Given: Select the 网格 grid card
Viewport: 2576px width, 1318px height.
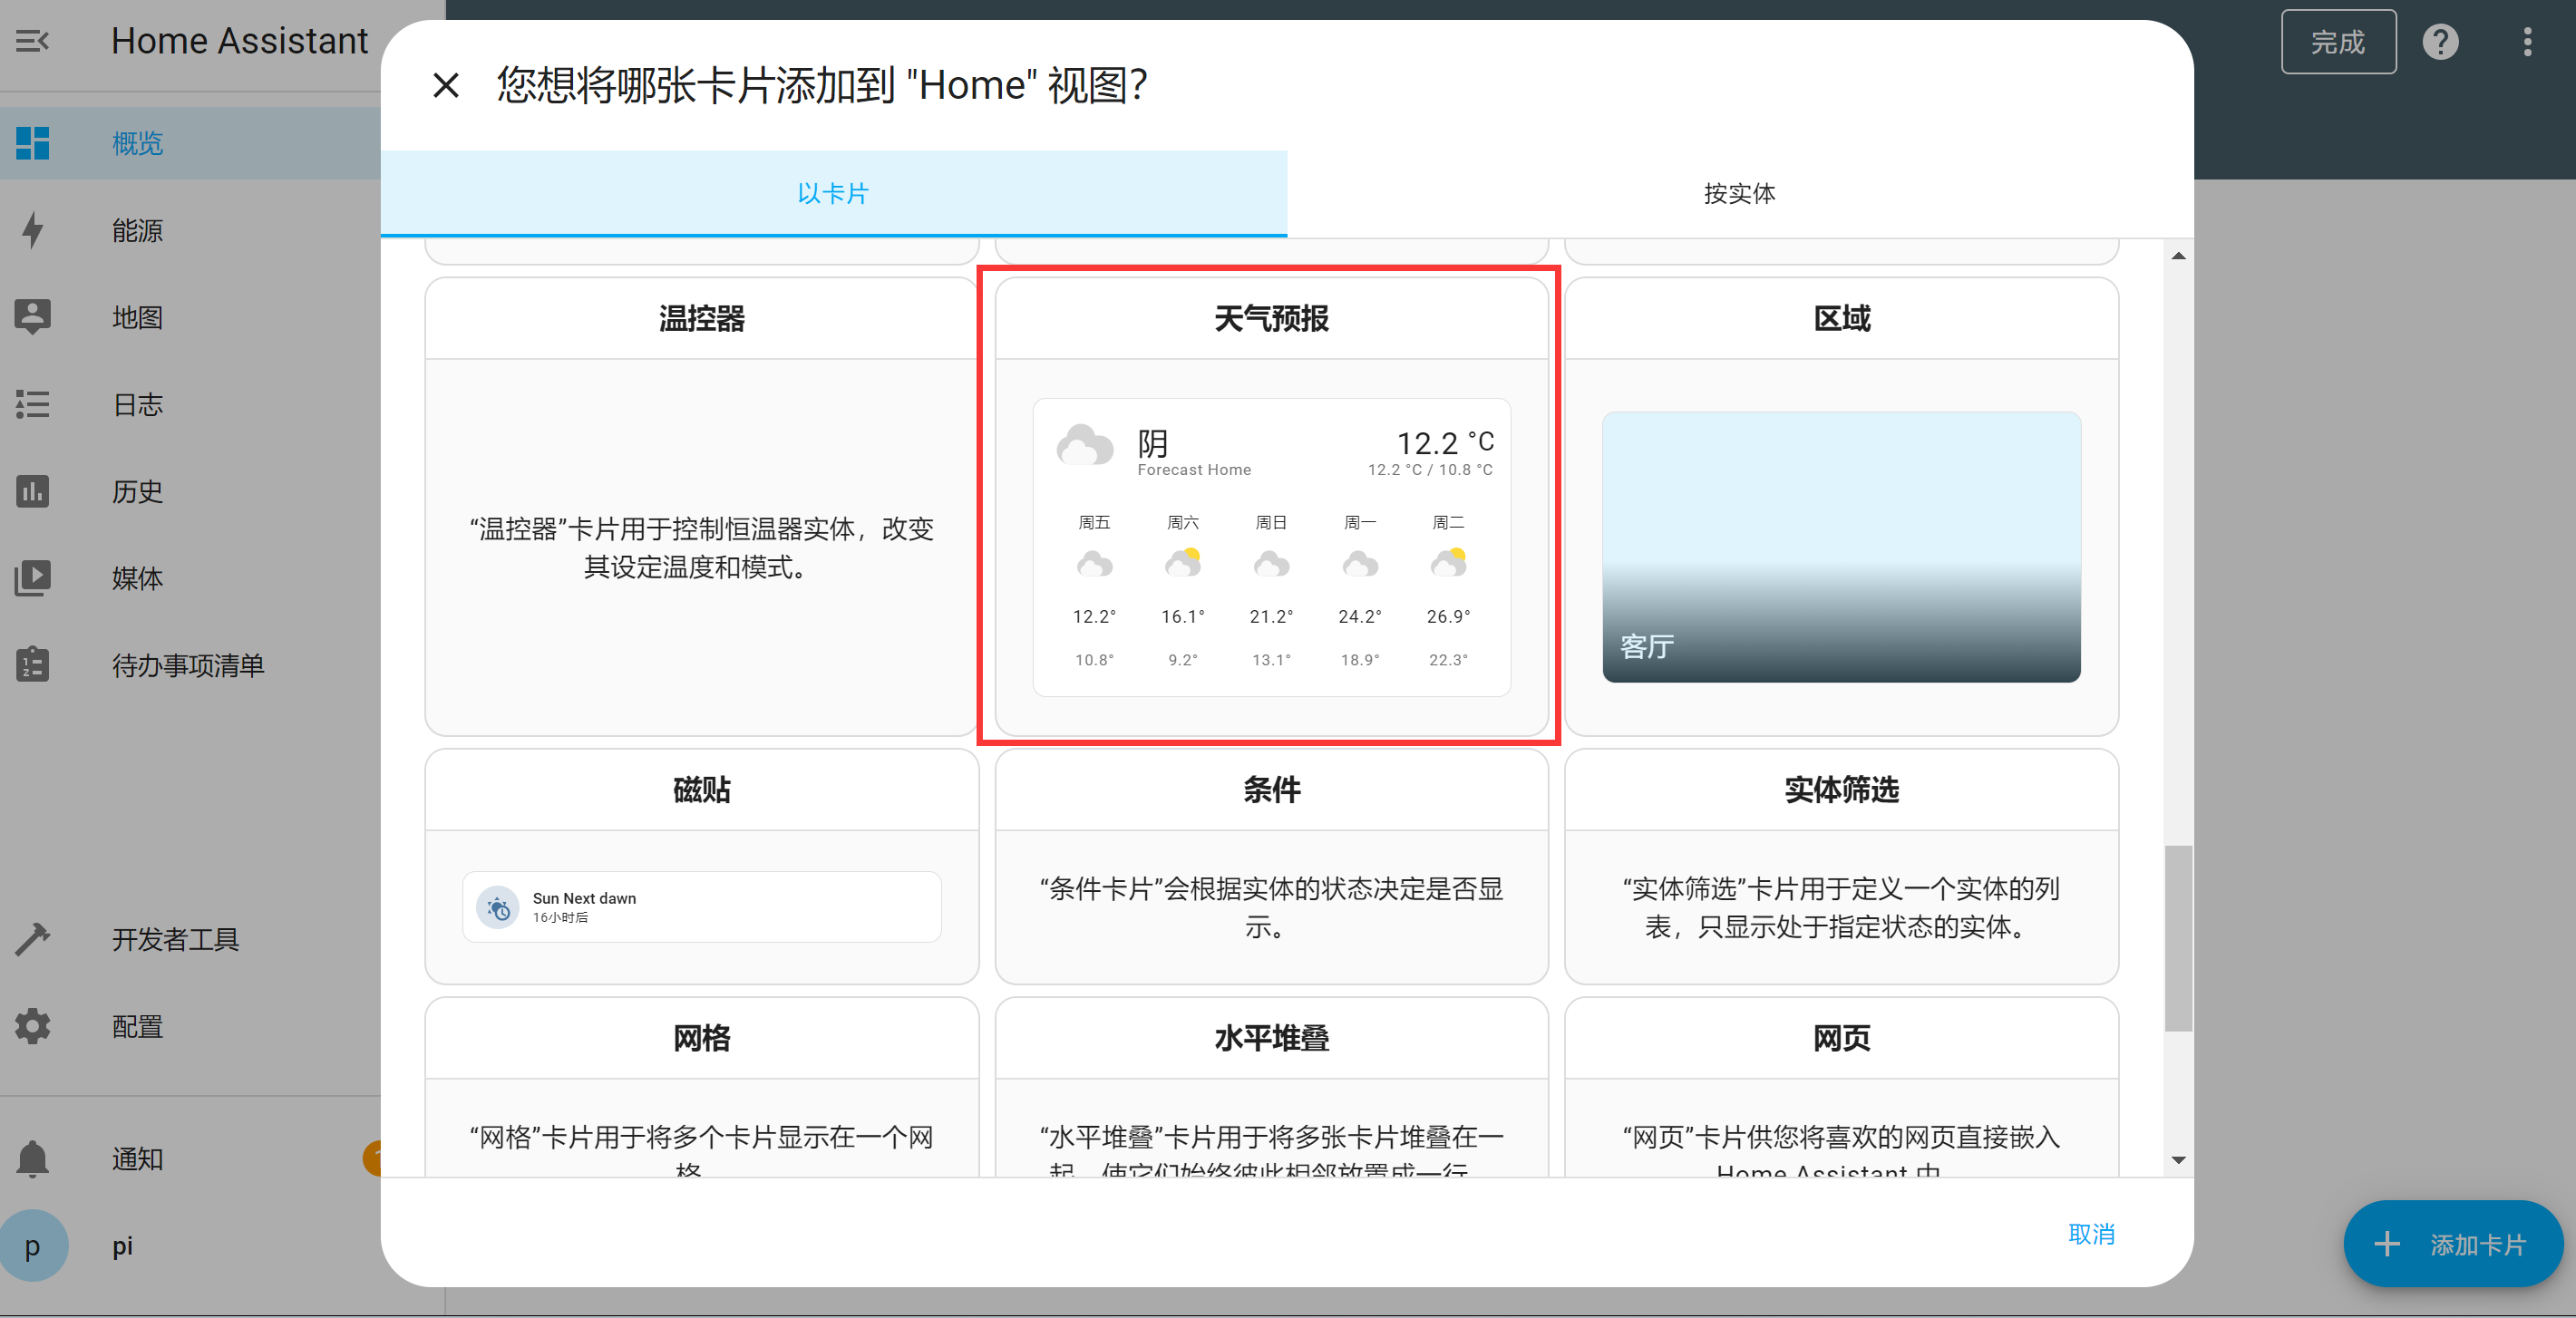Looking at the screenshot, I should tap(701, 1086).
